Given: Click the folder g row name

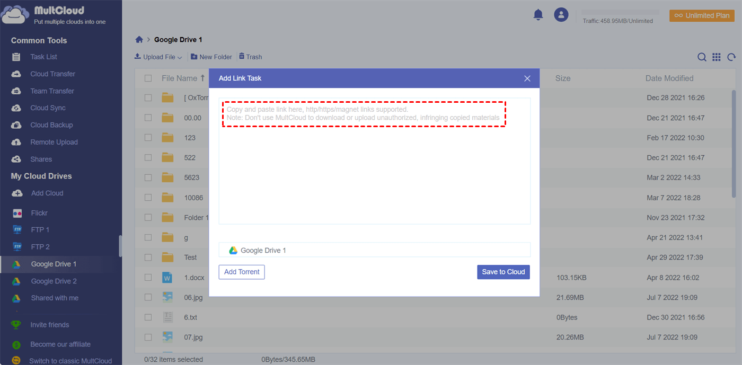Looking at the screenshot, I should tap(186, 238).
